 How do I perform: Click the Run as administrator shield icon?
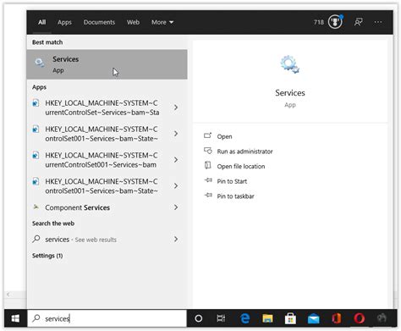(x=208, y=151)
